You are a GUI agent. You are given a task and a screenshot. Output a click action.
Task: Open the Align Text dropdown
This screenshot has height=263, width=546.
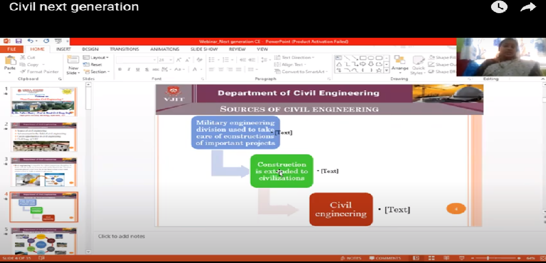290,64
